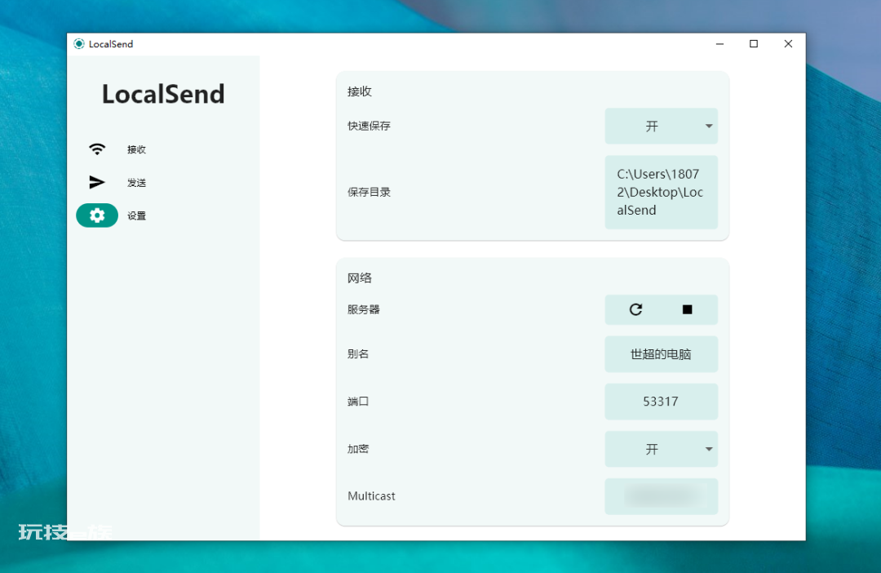Screen dimensions: 881x573
Task: Edit the port field 53317
Action: pos(662,402)
